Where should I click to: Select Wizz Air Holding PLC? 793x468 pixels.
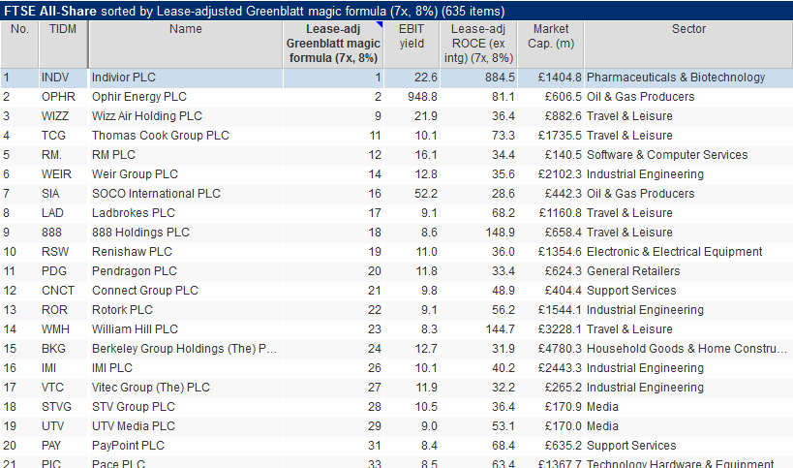pos(146,116)
